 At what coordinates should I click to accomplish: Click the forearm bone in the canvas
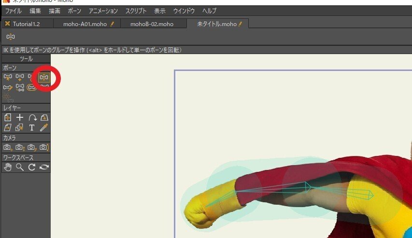[273, 188]
